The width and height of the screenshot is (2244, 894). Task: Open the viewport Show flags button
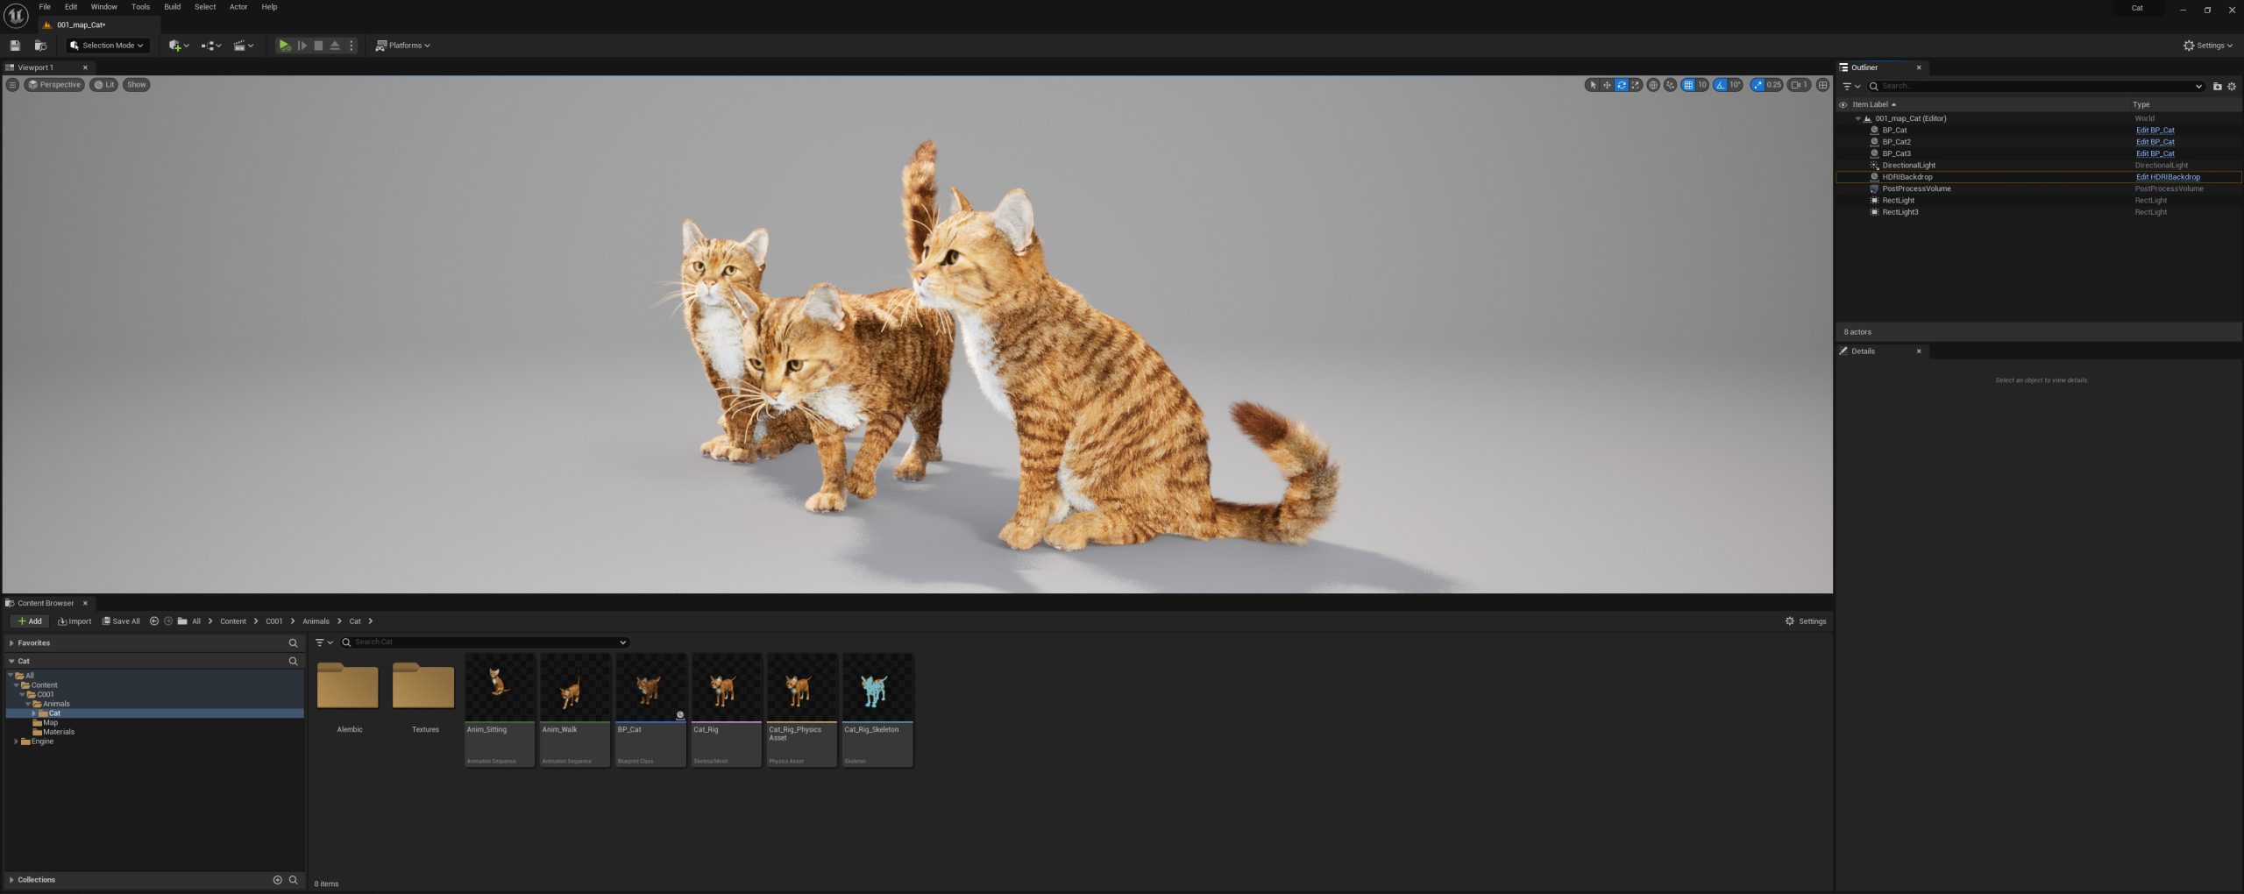[x=137, y=85]
